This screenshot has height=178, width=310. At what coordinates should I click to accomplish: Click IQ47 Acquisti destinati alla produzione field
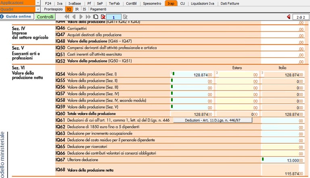pyautogui.click(x=283, y=35)
